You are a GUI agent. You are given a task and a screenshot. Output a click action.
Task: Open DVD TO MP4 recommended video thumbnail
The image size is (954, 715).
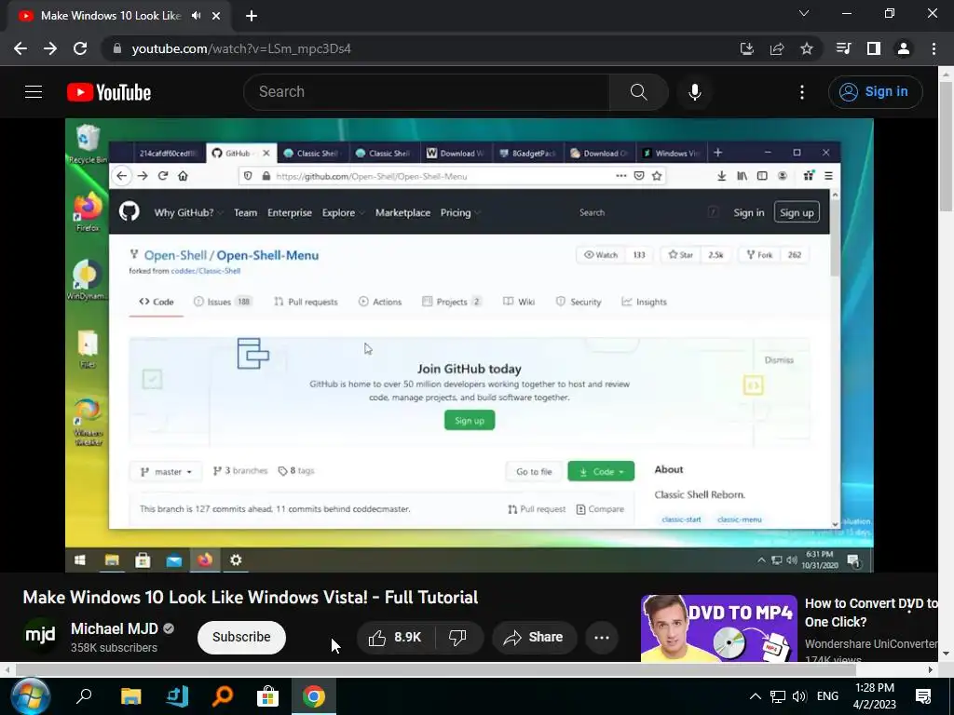718,628
